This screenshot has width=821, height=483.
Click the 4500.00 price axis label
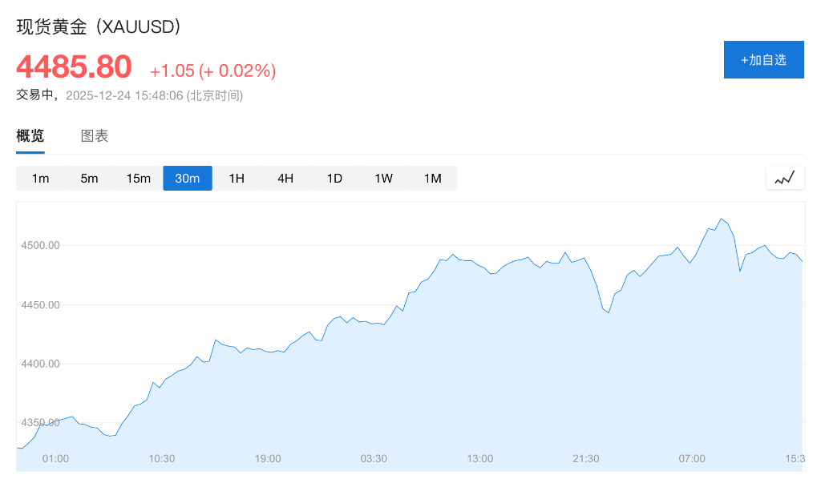click(x=41, y=246)
